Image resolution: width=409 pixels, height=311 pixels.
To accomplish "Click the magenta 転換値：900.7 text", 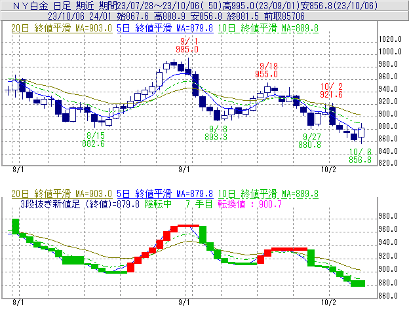I will pos(250,204).
